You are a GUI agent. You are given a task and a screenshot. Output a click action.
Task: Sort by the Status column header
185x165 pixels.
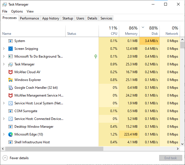82,31
